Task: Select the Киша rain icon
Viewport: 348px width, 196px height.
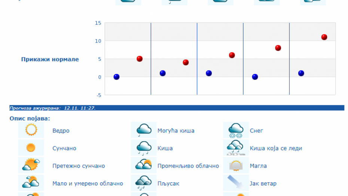Action: (144, 148)
